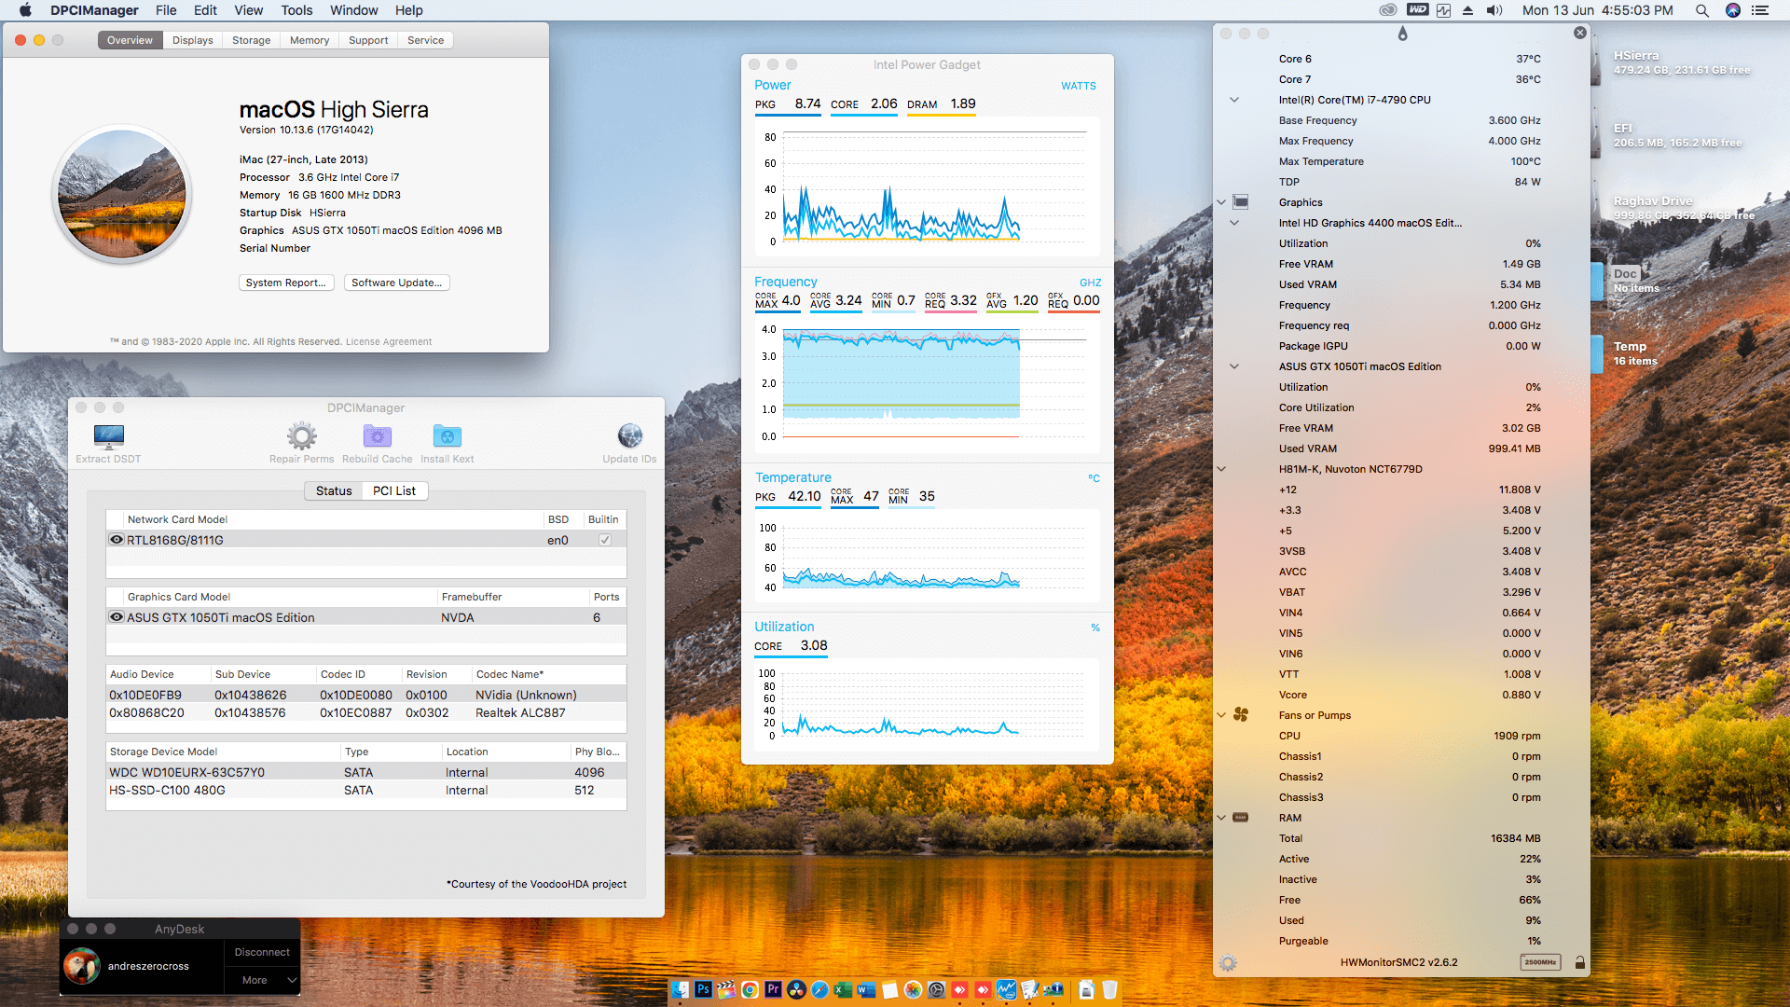Toggle visibility of RTL8168G/8111G network card
Image resolution: width=1790 pixels, height=1007 pixels.
point(117,539)
